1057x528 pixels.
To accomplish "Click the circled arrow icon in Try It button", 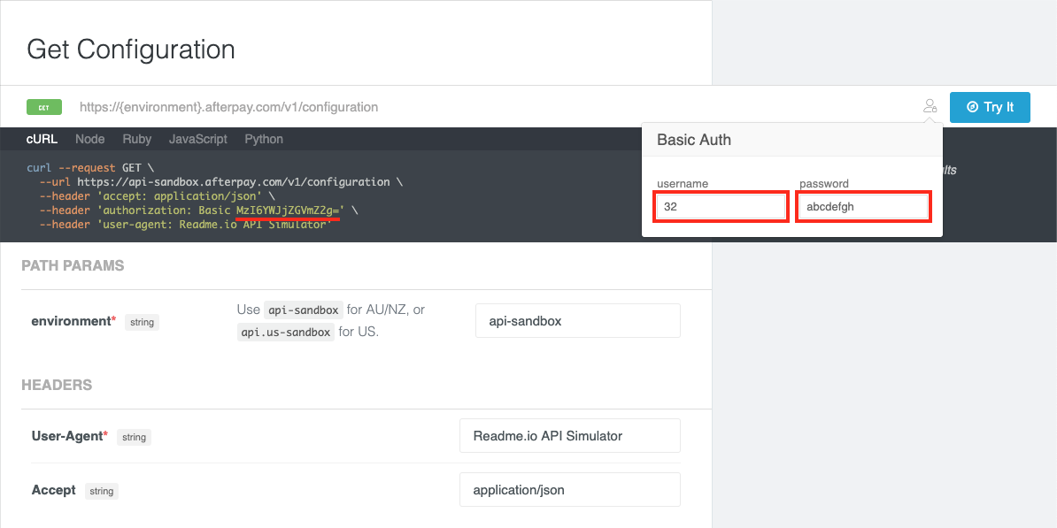I will 974,107.
